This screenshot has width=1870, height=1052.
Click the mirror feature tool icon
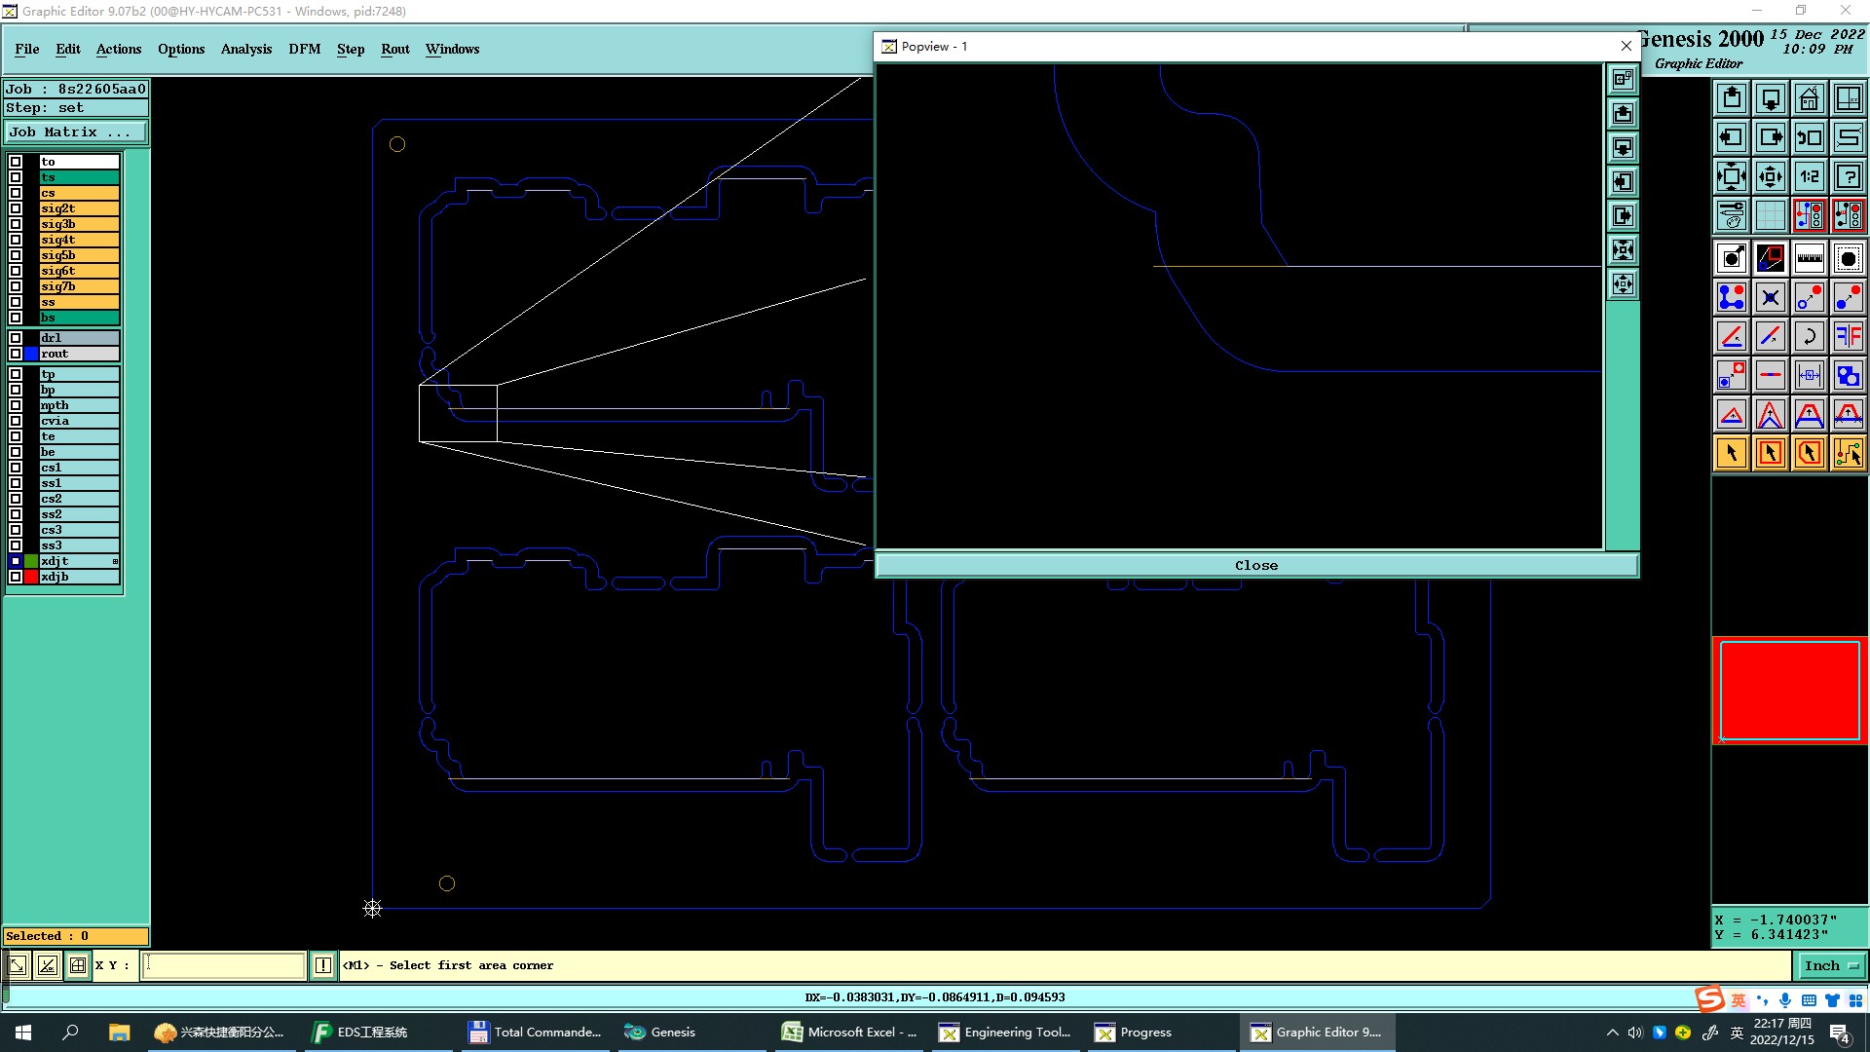point(1848,336)
